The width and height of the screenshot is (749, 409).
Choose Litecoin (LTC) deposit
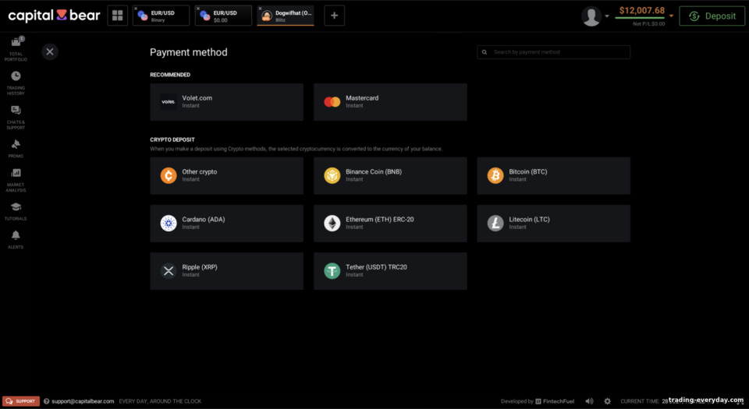click(x=554, y=224)
